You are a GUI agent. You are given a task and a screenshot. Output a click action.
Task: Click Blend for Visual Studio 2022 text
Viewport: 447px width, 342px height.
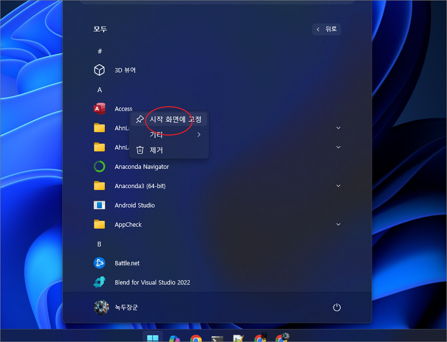click(x=152, y=282)
